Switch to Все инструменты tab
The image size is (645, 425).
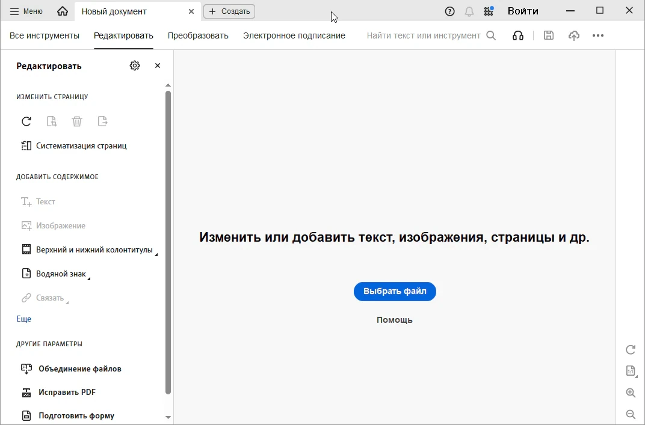(x=45, y=35)
